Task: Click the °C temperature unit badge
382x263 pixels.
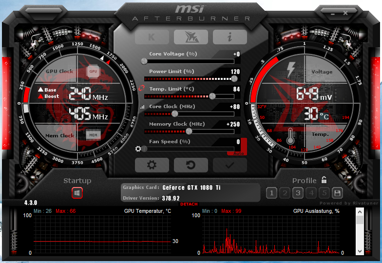Action: click(x=324, y=116)
